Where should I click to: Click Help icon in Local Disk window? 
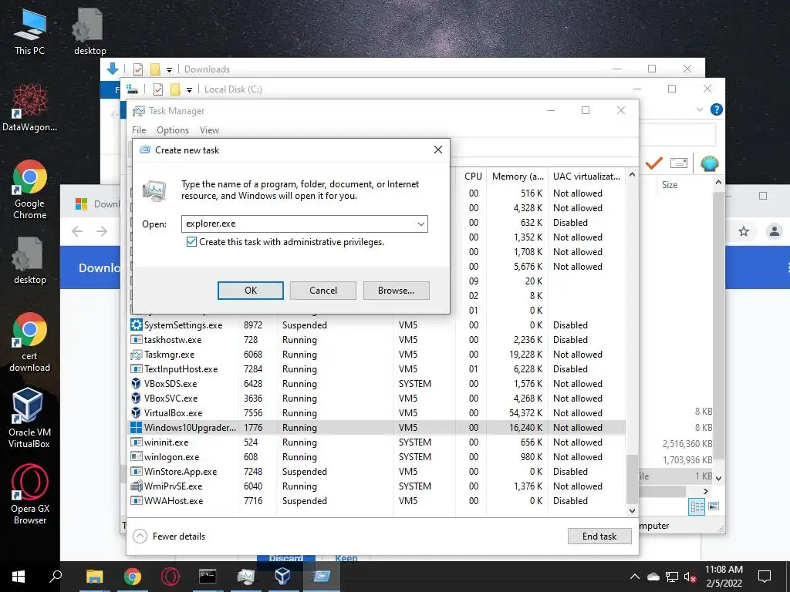pyautogui.click(x=716, y=109)
